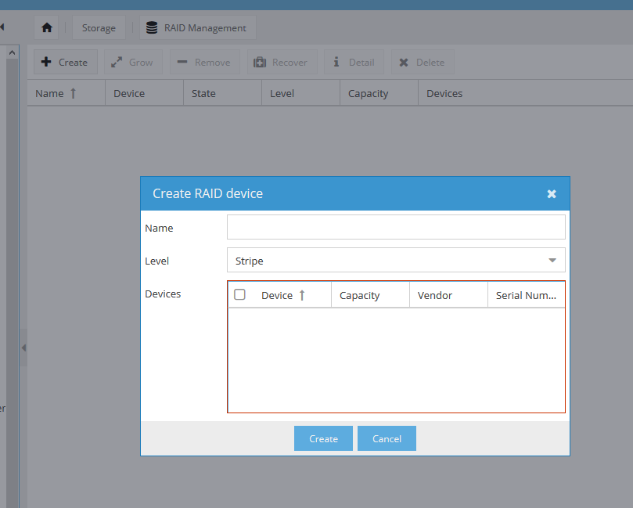633x508 pixels.
Task: Click the Grow expand-arrows icon
Action: [x=117, y=62]
